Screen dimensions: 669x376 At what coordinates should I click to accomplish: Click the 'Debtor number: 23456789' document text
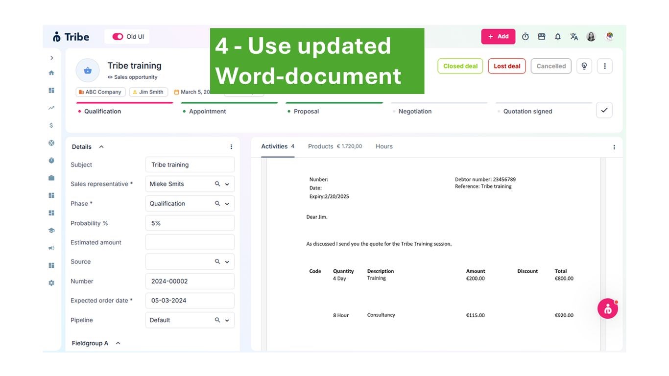click(x=485, y=180)
